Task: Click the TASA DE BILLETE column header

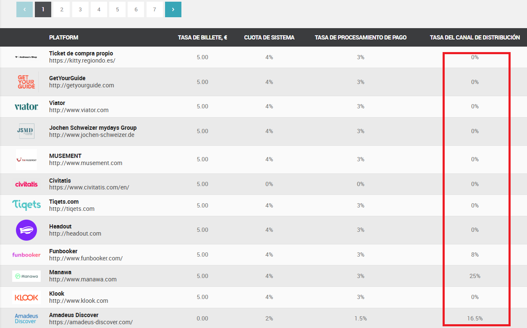Action: coord(202,37)
